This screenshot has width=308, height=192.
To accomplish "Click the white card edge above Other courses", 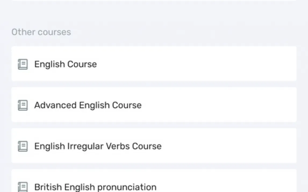I will point(154,0).
